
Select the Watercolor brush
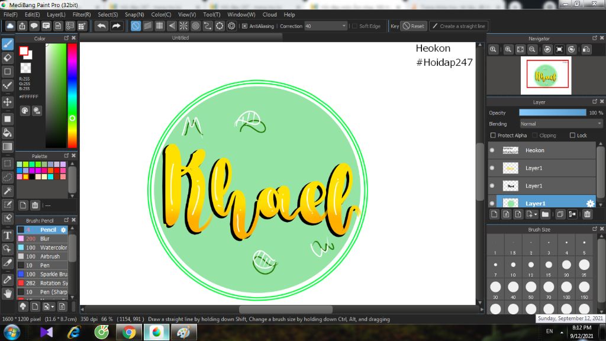(x=43, y=247)
